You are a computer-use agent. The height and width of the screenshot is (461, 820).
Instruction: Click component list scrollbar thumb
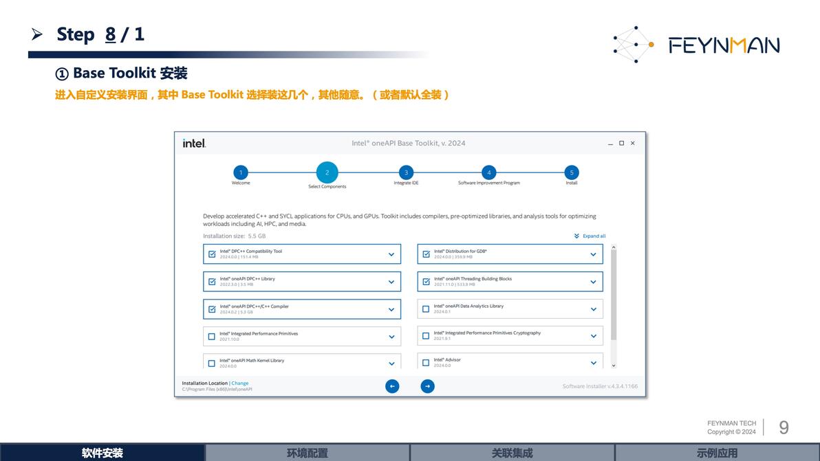tap(614, 295)
